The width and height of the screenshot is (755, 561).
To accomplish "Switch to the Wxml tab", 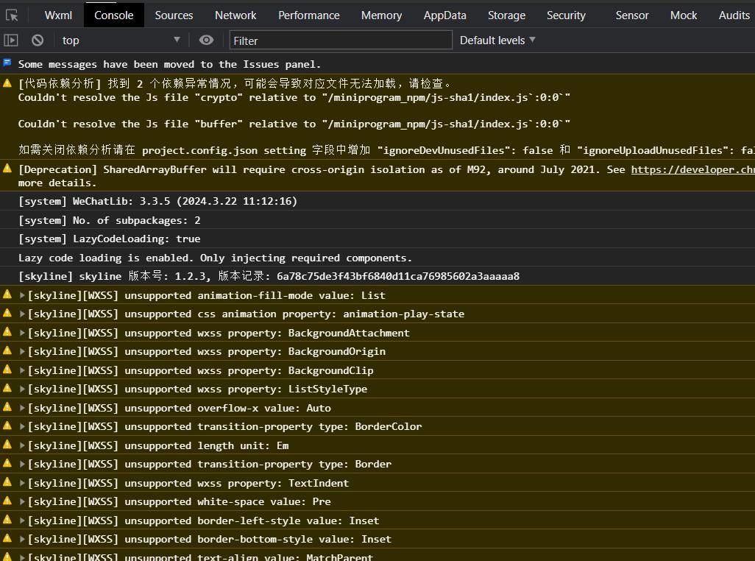I will (x=58, y=15).
